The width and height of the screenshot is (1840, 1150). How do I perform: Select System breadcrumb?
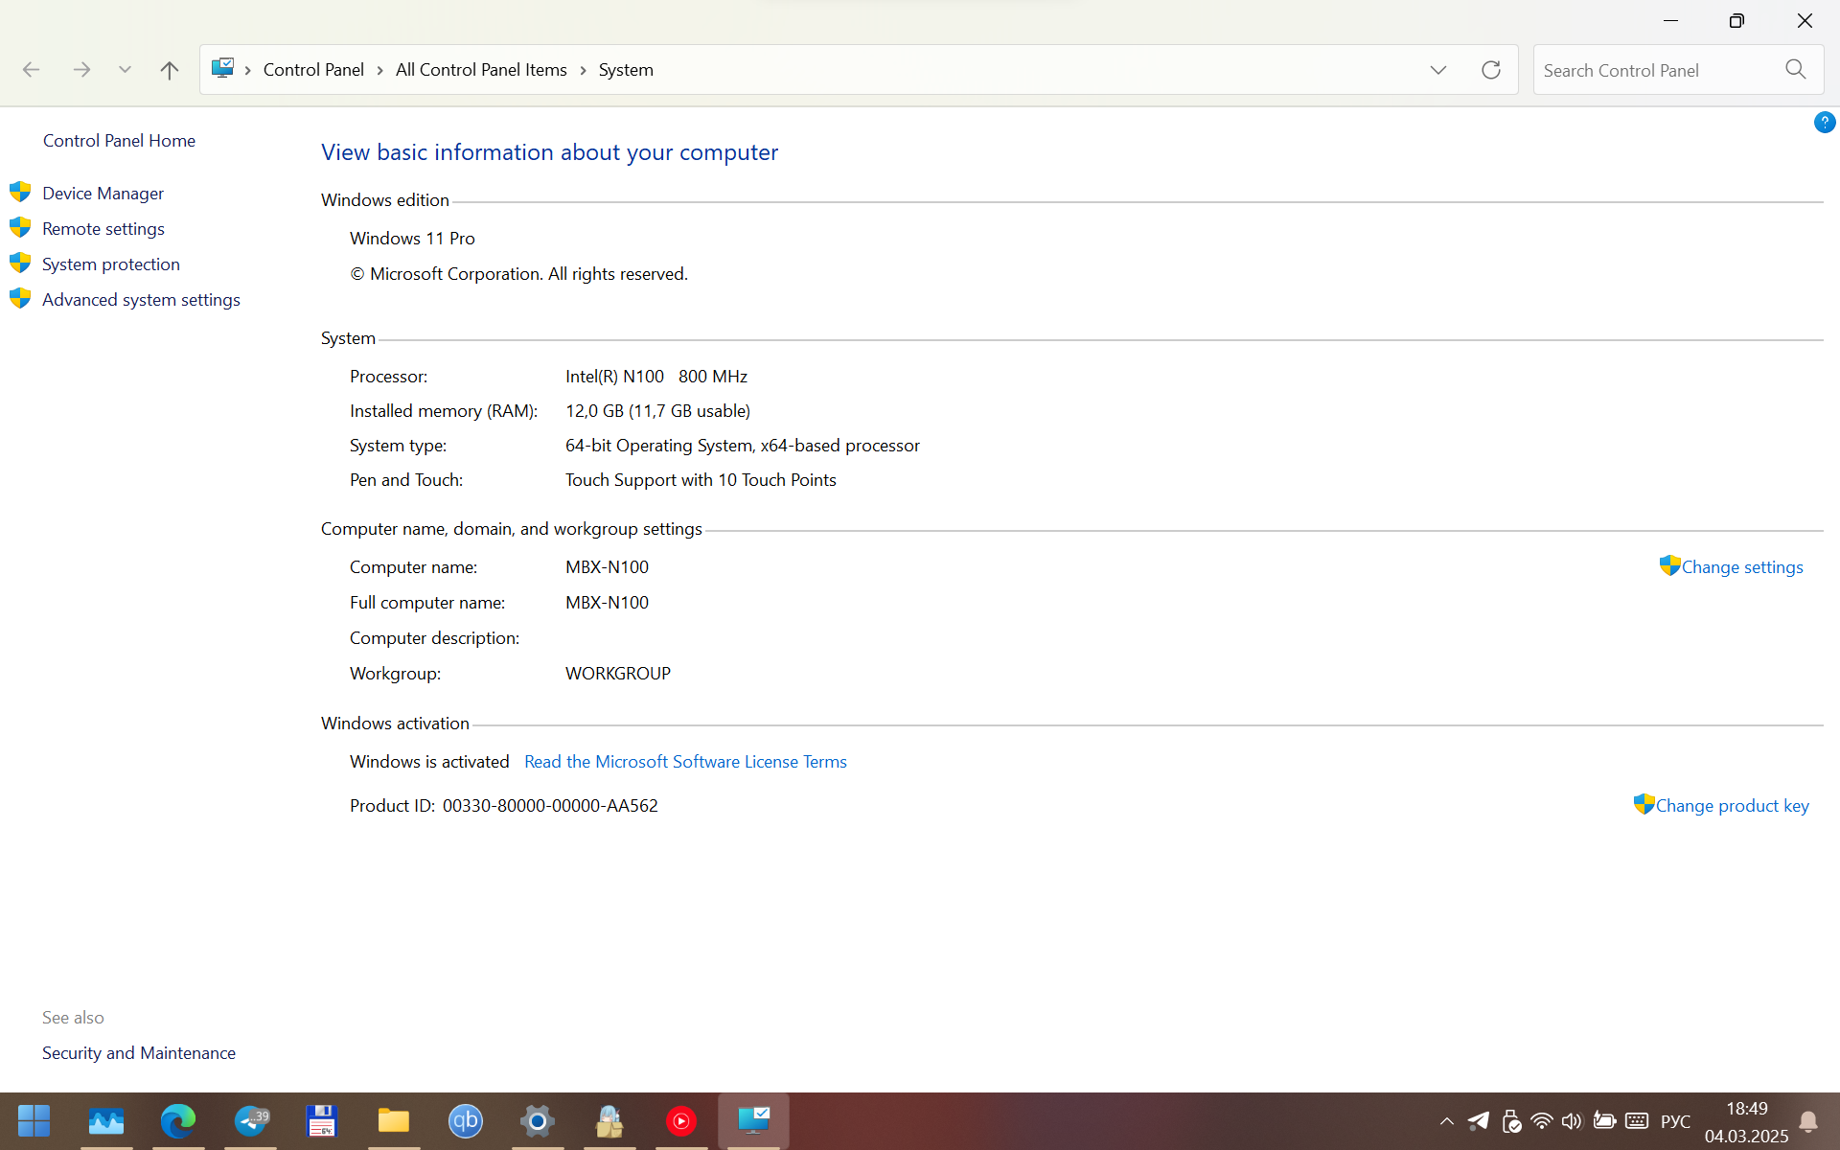(x=626, y=70)
